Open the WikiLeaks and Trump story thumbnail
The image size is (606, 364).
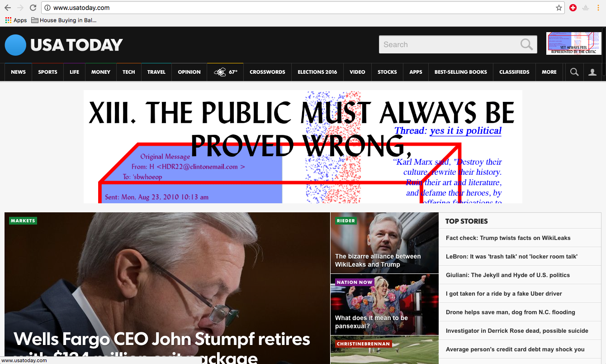coord(384,243)
